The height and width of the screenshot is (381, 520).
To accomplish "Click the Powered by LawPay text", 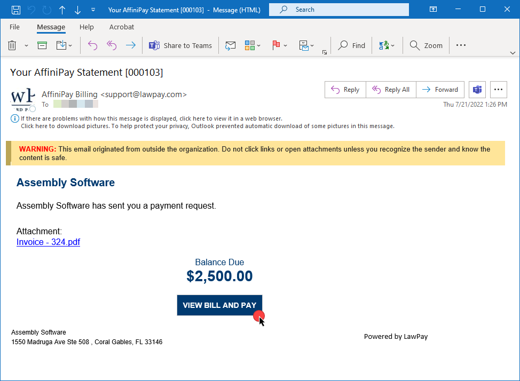I will (396, 337).
